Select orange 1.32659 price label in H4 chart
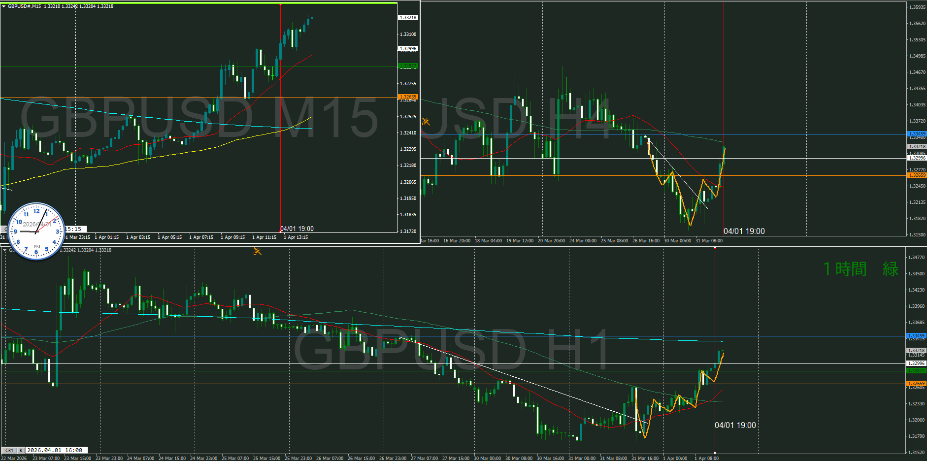 point(916,175)
